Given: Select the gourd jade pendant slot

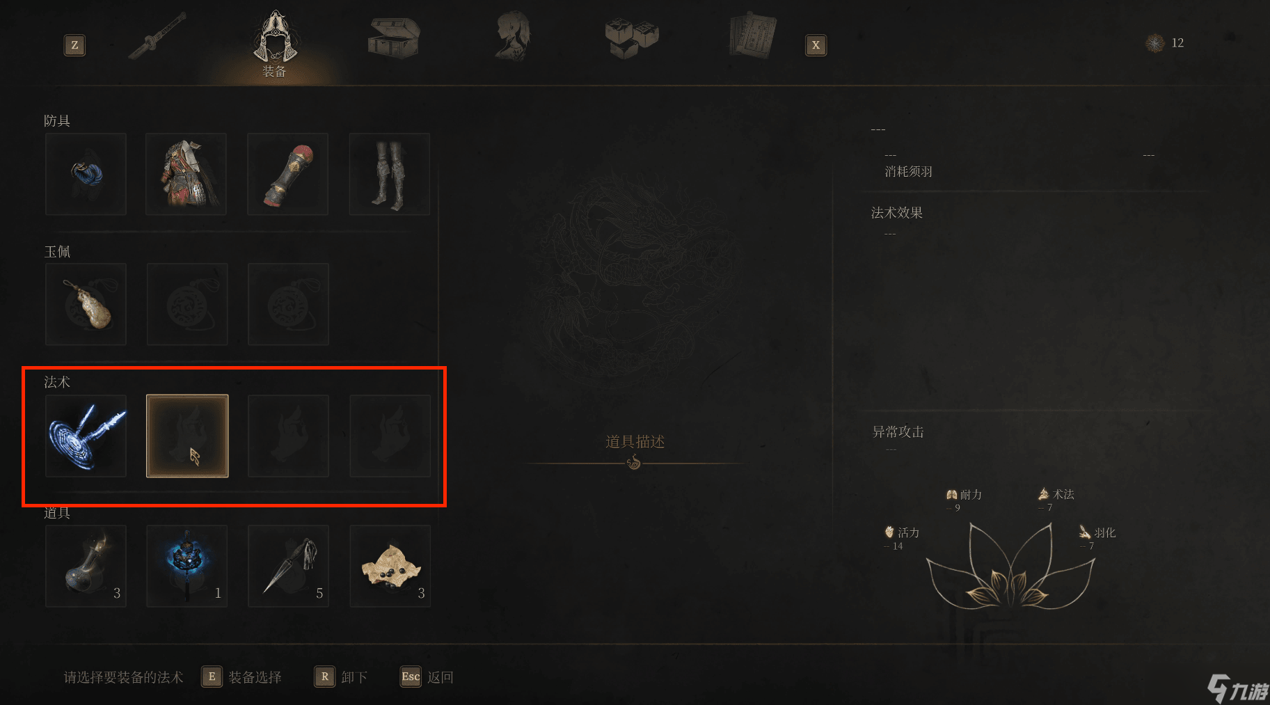Looking at the screenshot, I should click(86, 304).
